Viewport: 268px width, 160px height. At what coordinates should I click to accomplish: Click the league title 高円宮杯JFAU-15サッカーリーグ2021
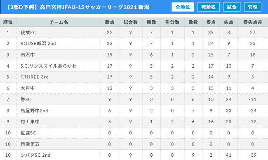[x=88, y=7]
